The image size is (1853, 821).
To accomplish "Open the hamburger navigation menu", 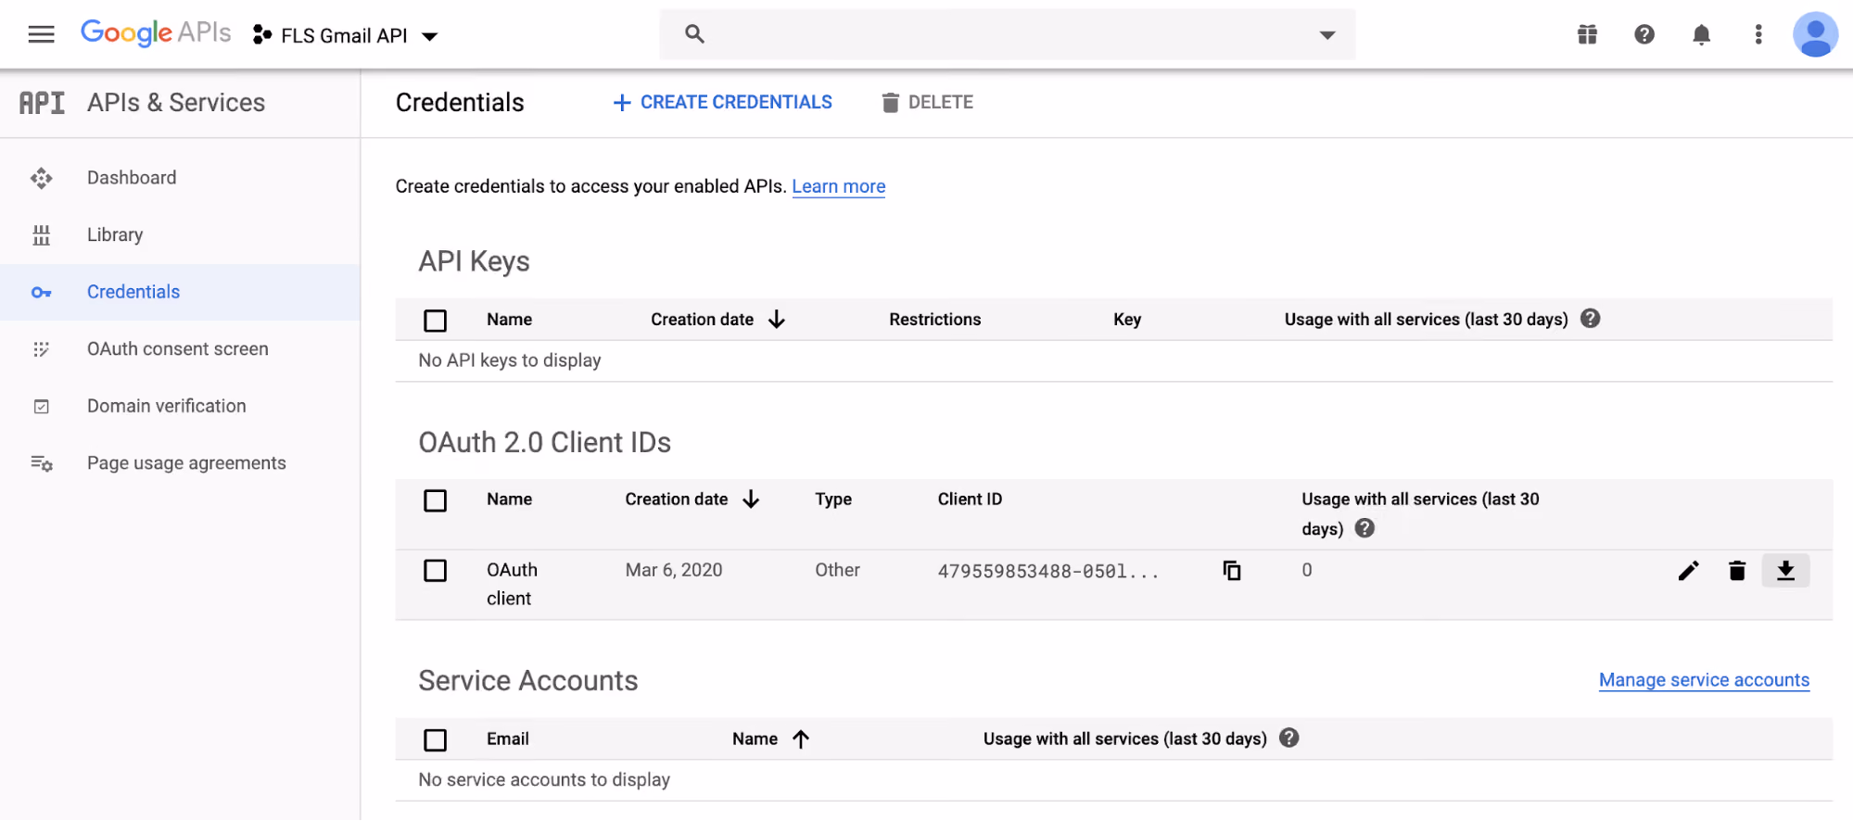I will 42,35.
